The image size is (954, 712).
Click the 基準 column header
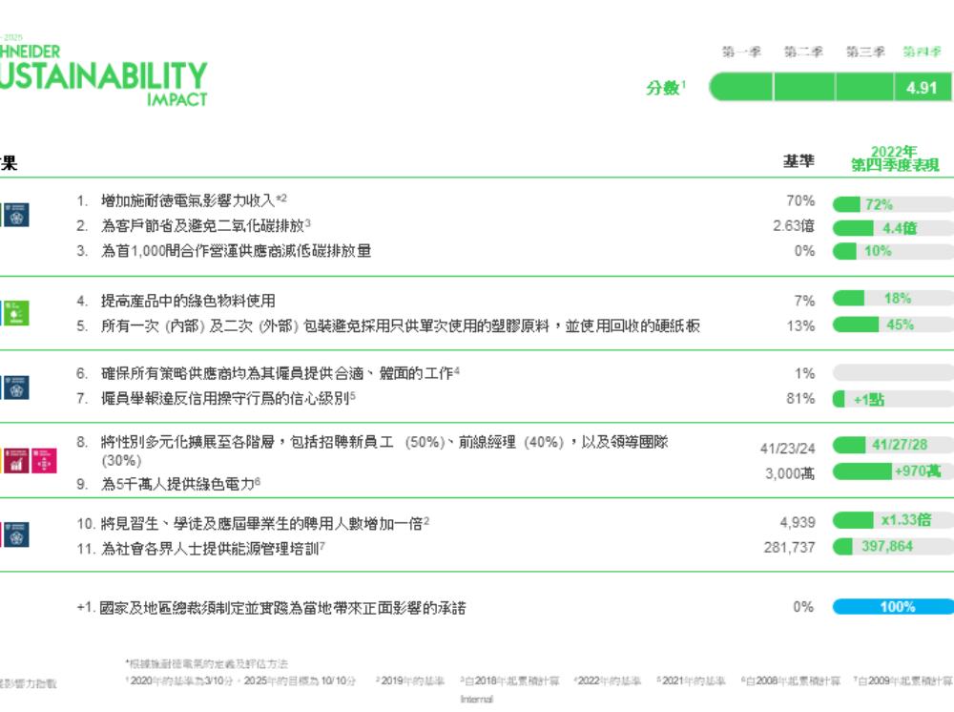798,161
